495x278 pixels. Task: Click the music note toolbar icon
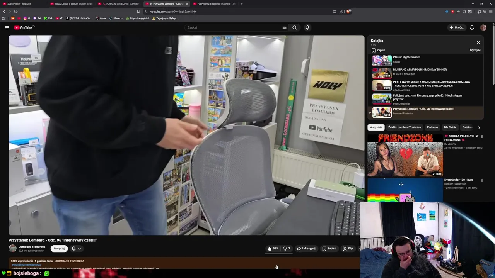479,12
